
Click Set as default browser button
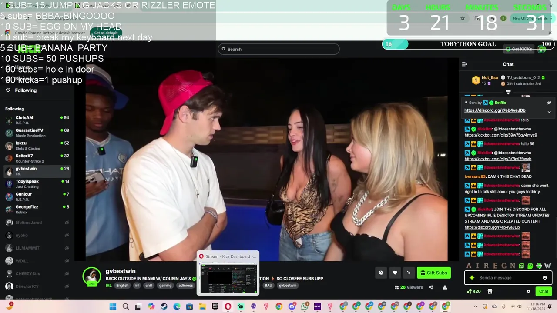106,33
